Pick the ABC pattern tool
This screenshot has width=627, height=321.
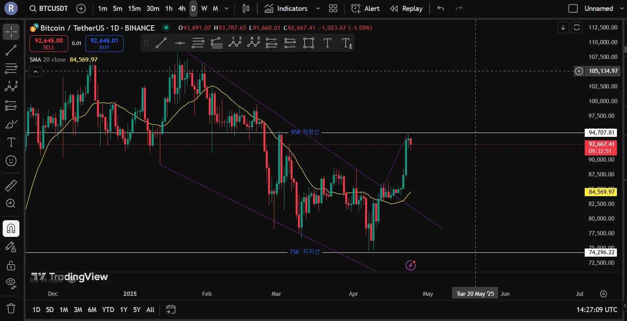click(x=253, y=43)
